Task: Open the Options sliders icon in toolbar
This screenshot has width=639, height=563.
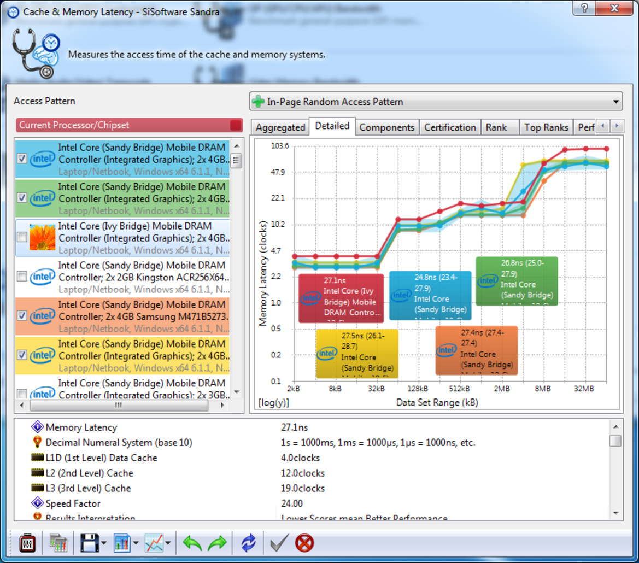Action: (x=27, y=543)
